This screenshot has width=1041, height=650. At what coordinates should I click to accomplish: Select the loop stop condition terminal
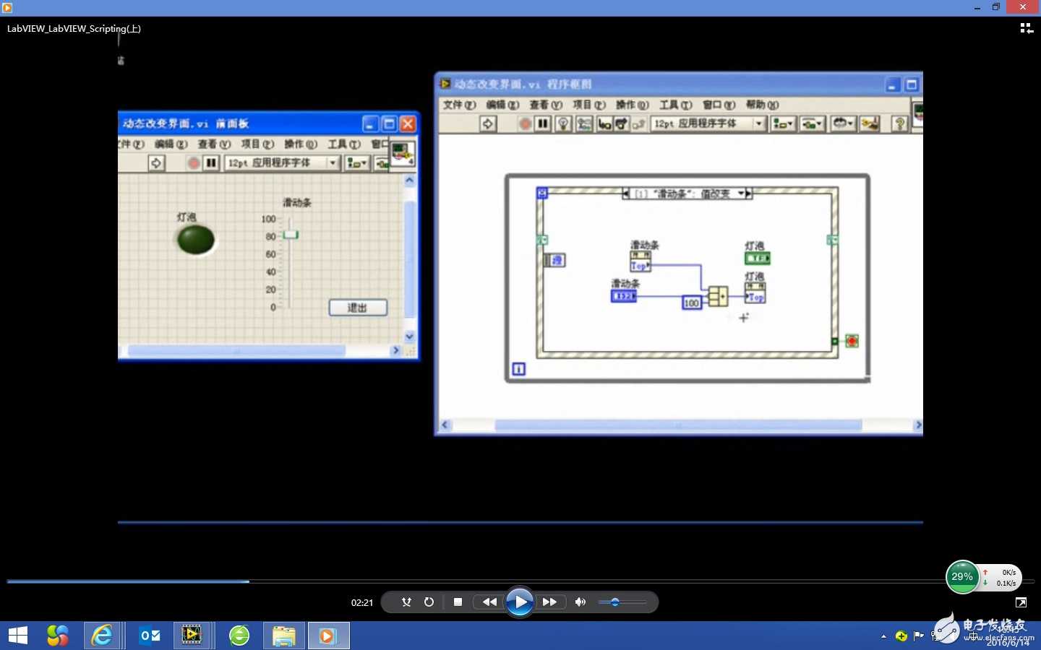point(852,341)
